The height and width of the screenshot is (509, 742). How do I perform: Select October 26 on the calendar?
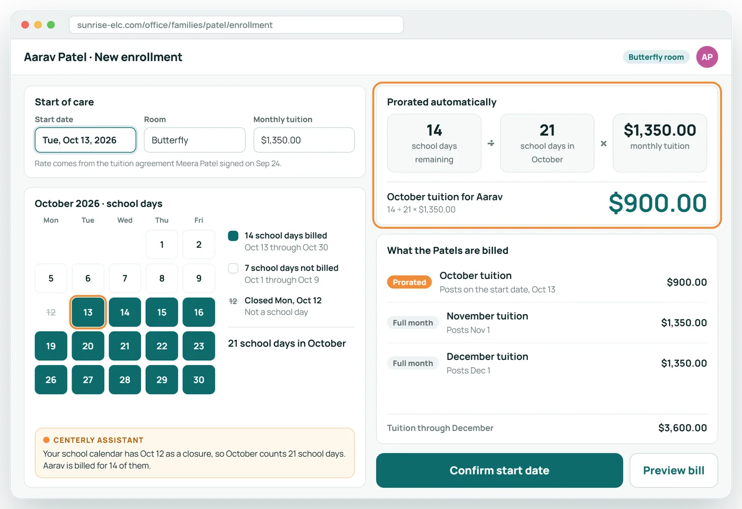point(51,380)
